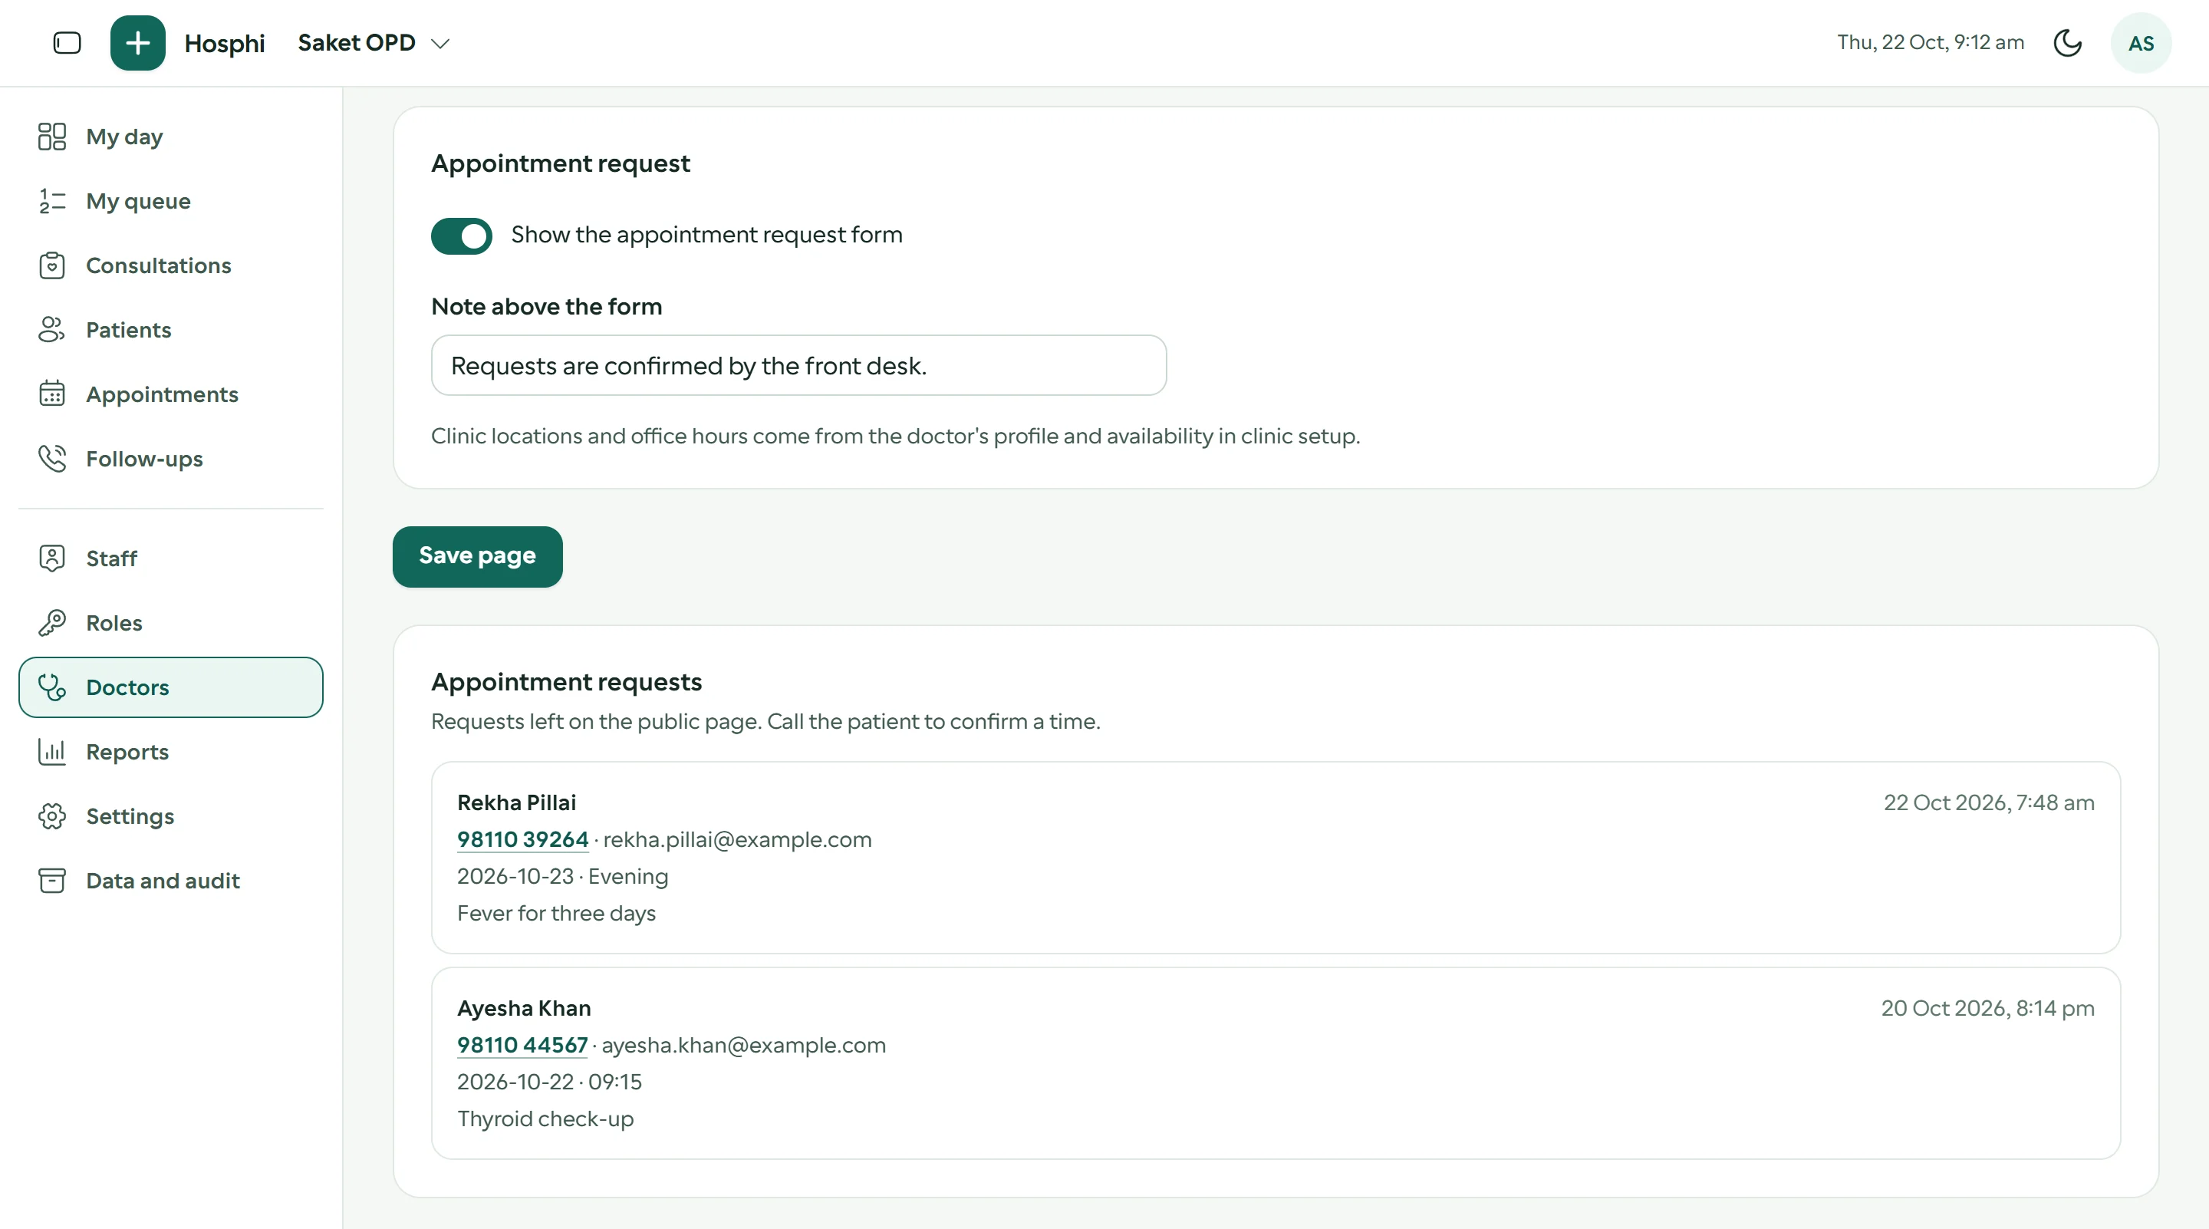Open the Patients section

click(170, 329)
